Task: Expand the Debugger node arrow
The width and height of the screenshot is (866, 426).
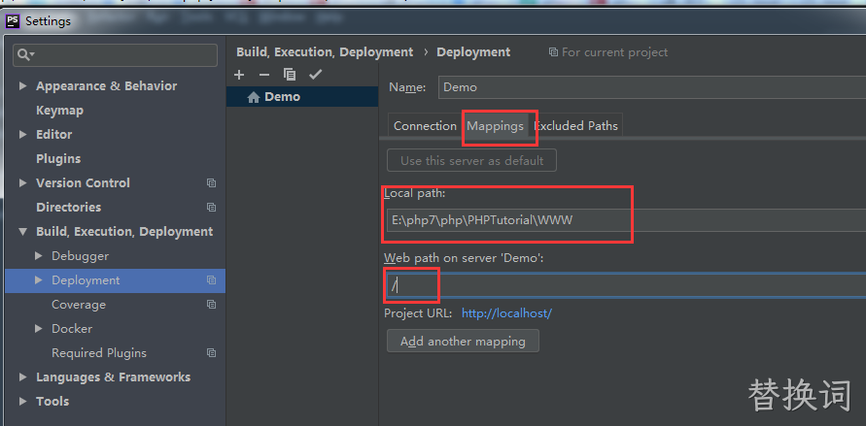Action: [x=38, y=256]
